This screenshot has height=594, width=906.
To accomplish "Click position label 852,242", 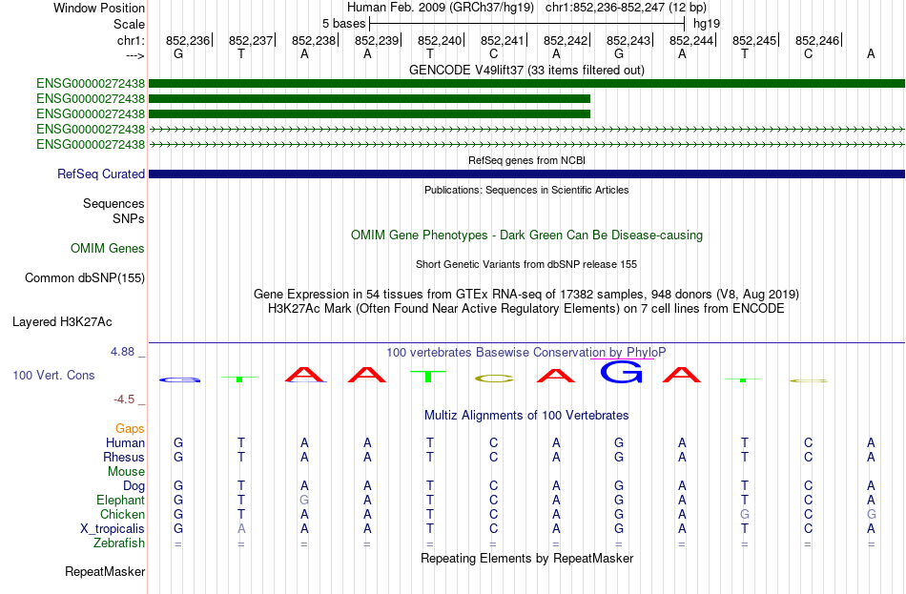I will coord(566,40).
